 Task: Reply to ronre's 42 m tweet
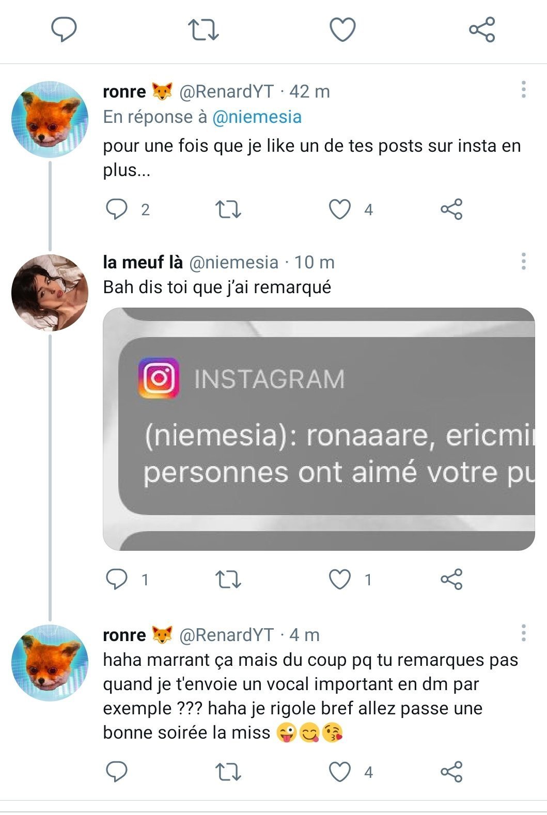[117, 210]
